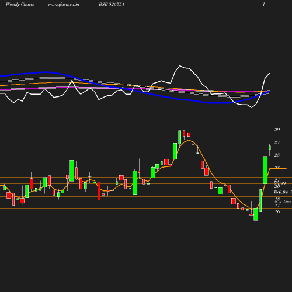Click the peak of the white indicator line

click(180, 65)
